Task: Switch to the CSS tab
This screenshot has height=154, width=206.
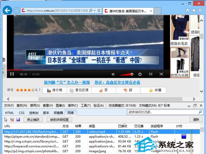Action: pos(21,113)
